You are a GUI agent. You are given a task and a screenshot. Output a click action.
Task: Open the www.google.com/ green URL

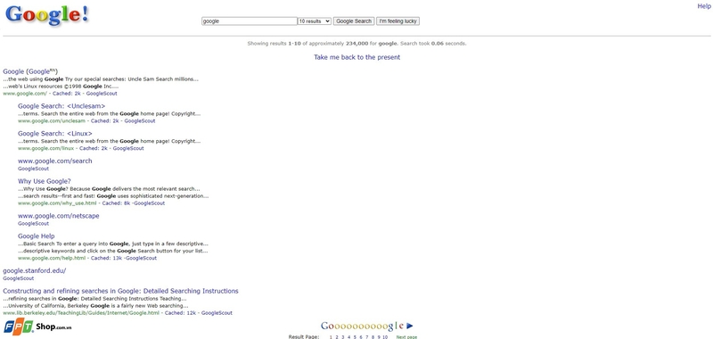pyautogui.click(x=25, y=94)
